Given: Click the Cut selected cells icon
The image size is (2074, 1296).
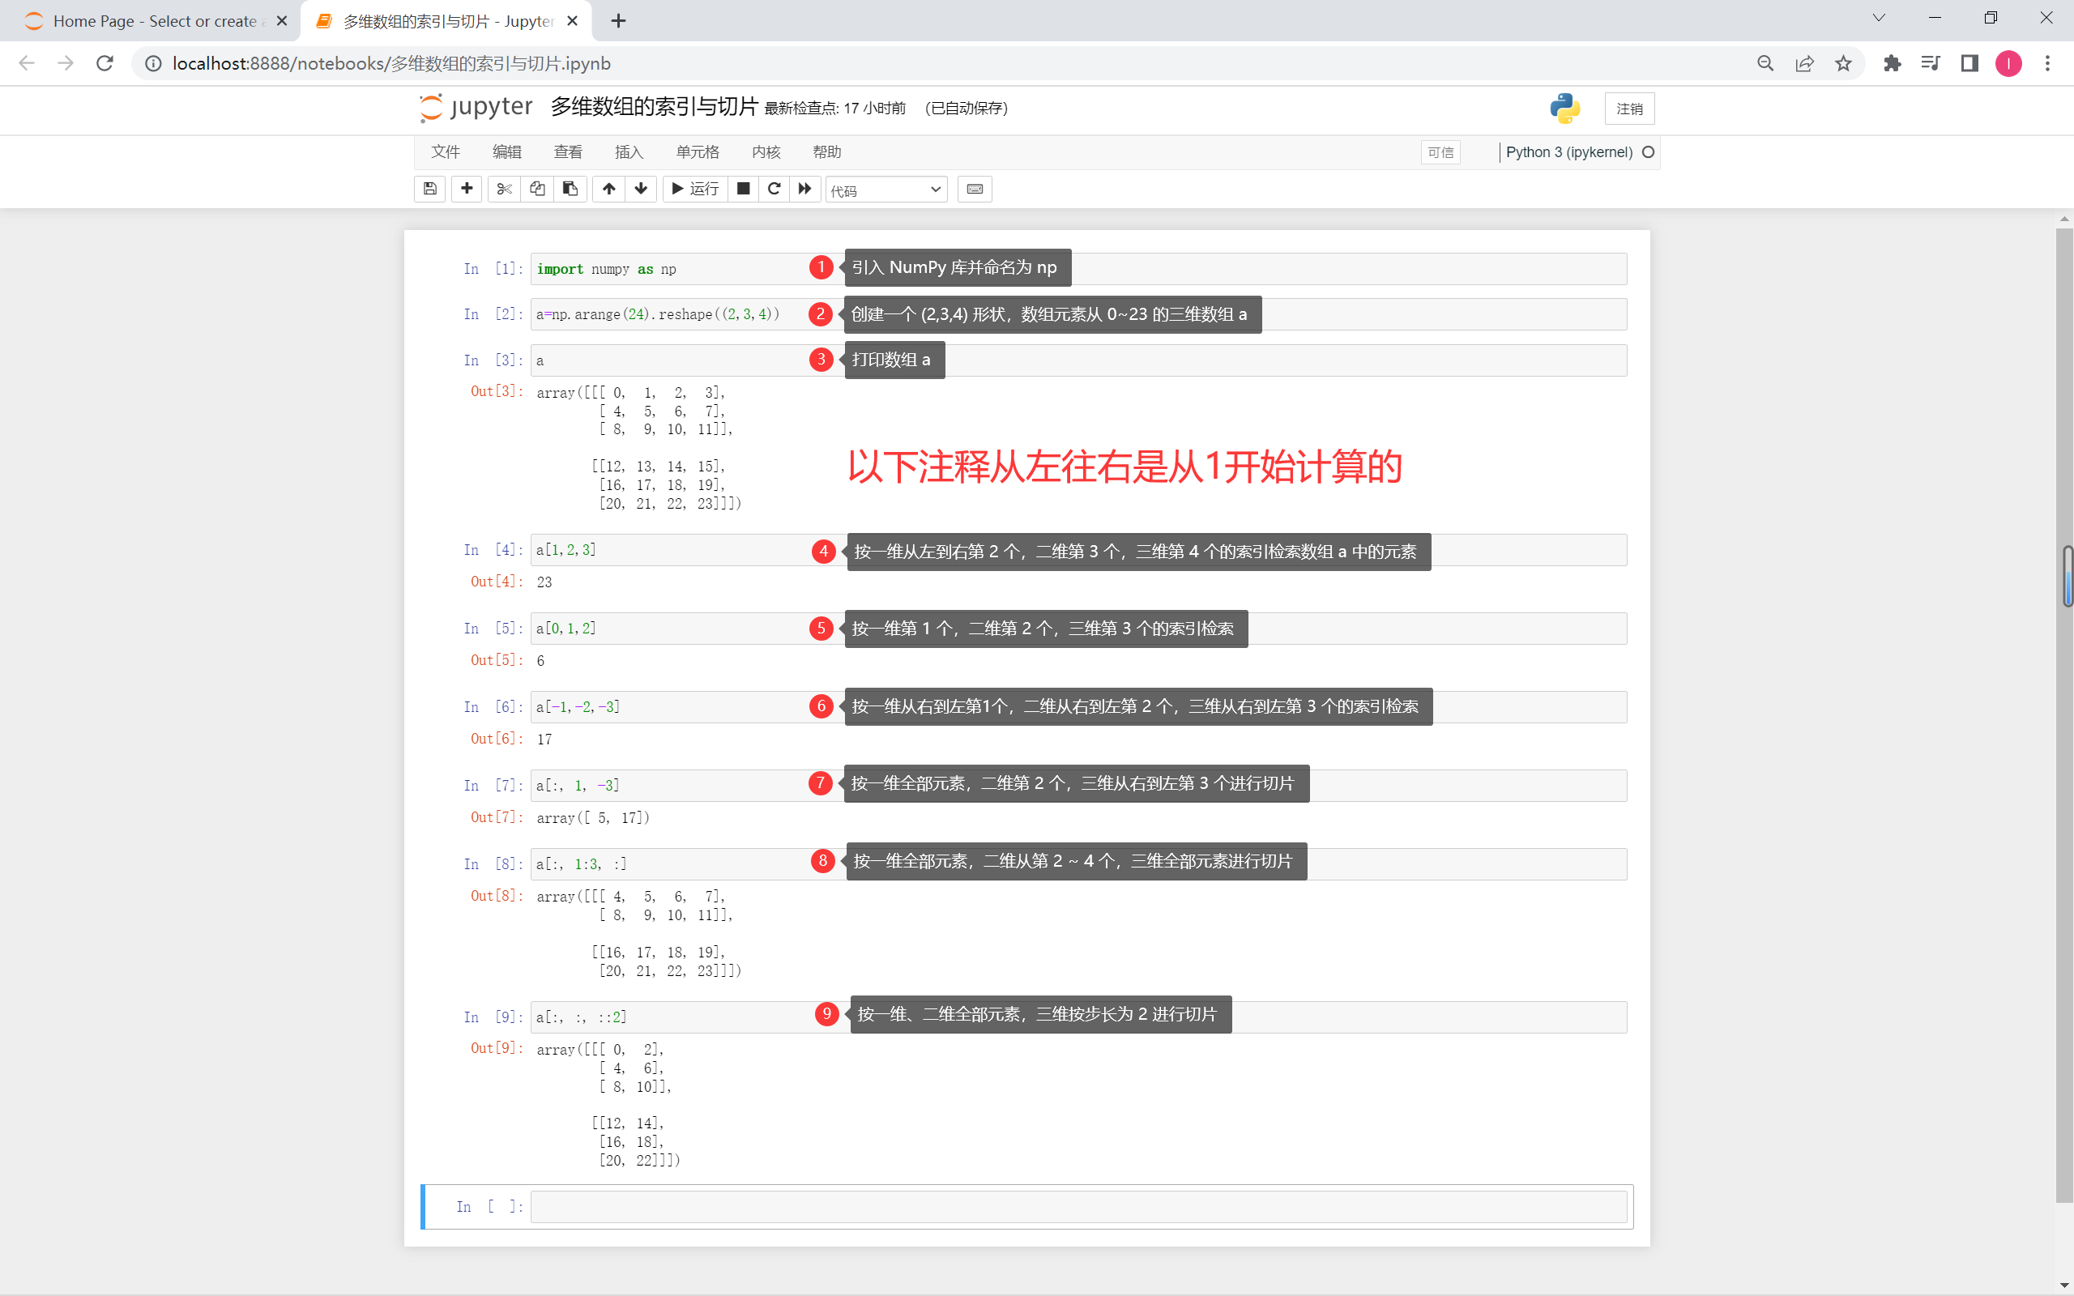Looking at the screenshot, I should point(503,188).
